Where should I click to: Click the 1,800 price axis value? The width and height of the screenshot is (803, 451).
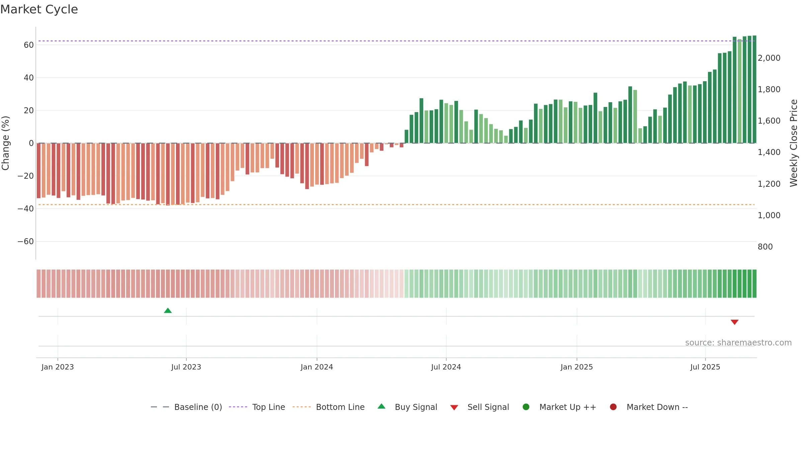[x=769, y=90]
